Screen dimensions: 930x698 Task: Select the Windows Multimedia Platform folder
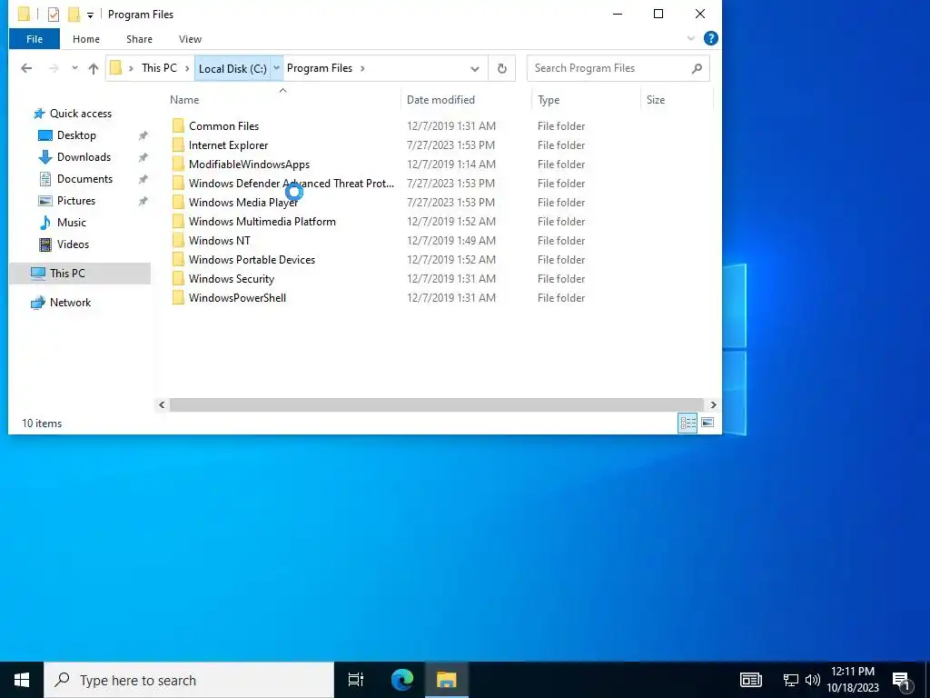(x=262, y=222)
